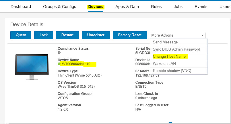Choose Send Message from More Actions

pyautogui.click(x=165, y=42)
